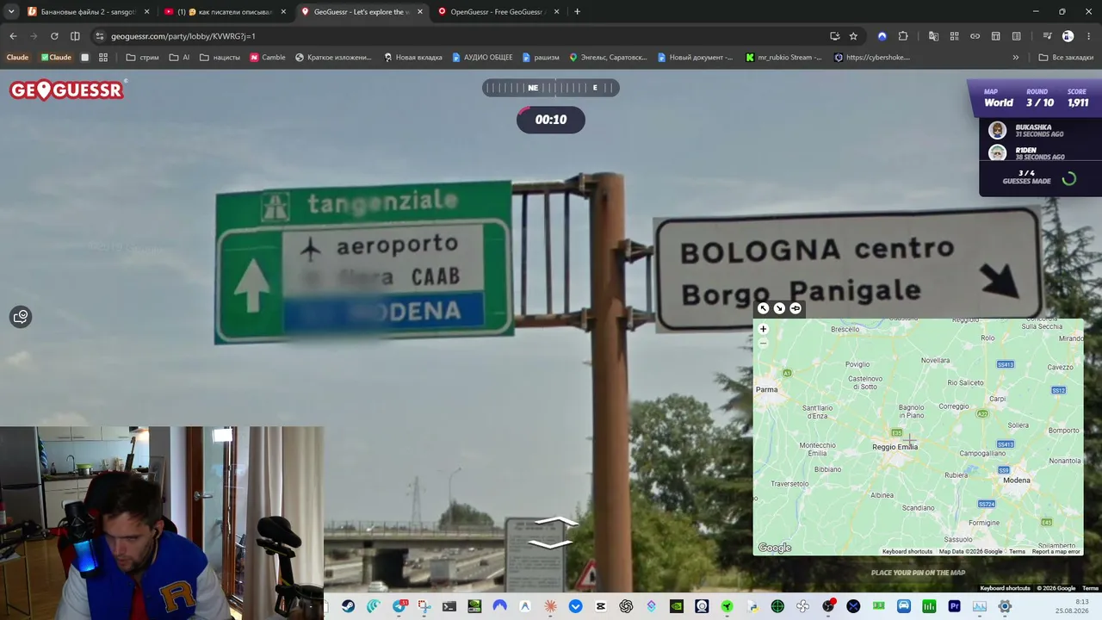1102x620 pixels.
Task: Open the нацисты bookmarks folder
Action: pyautogui.click(x=220, y=58)
